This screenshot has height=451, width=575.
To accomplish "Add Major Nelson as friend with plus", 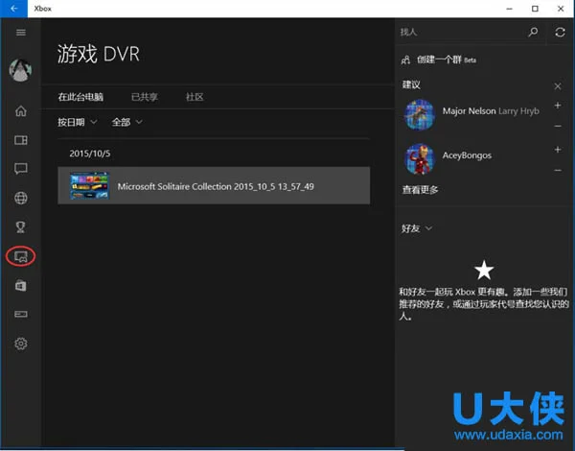I will 558,106.
